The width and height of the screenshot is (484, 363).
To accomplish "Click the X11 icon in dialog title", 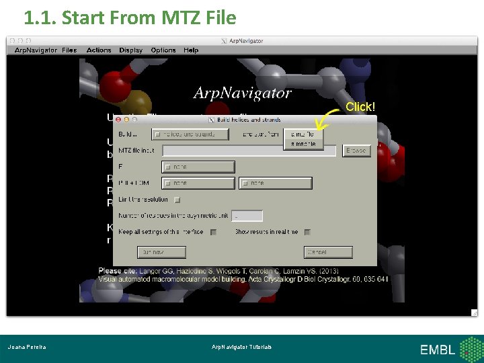I will (212, 120).
